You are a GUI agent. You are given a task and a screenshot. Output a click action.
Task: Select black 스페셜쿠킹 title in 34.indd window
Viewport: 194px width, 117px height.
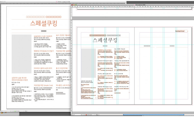[x=105, y=40]
